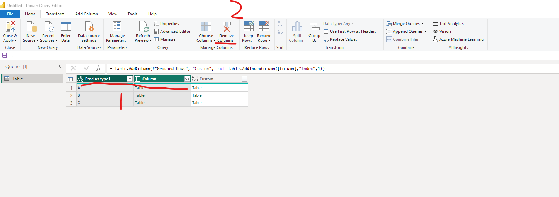Switch to the Home tab
This screenshot has width=559, height=197.
click(x=30, y=14)
